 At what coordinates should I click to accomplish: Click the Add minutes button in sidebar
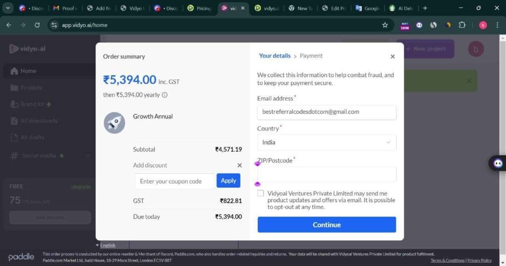[50, 217]
